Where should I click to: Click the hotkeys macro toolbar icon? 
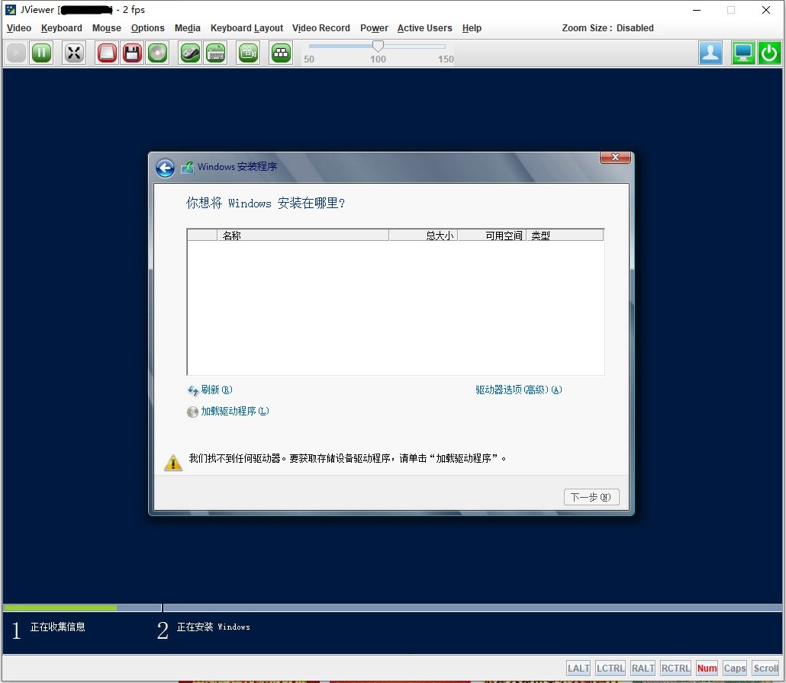pos(281,53)
